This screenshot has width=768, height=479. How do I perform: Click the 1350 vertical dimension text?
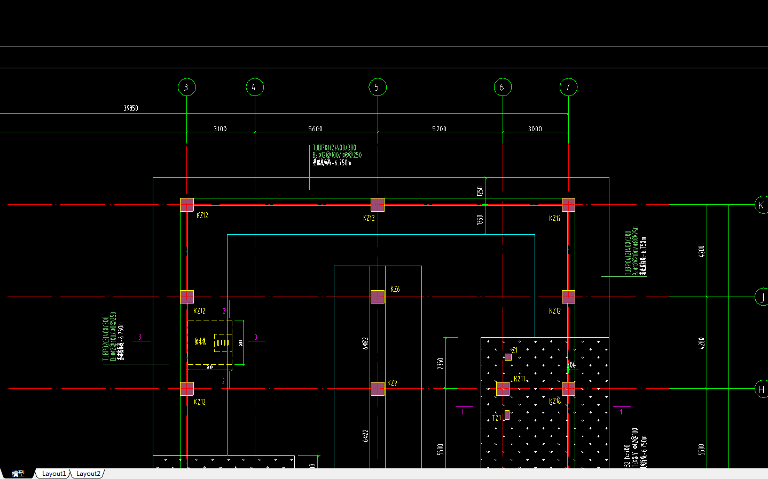pos(480,219)
